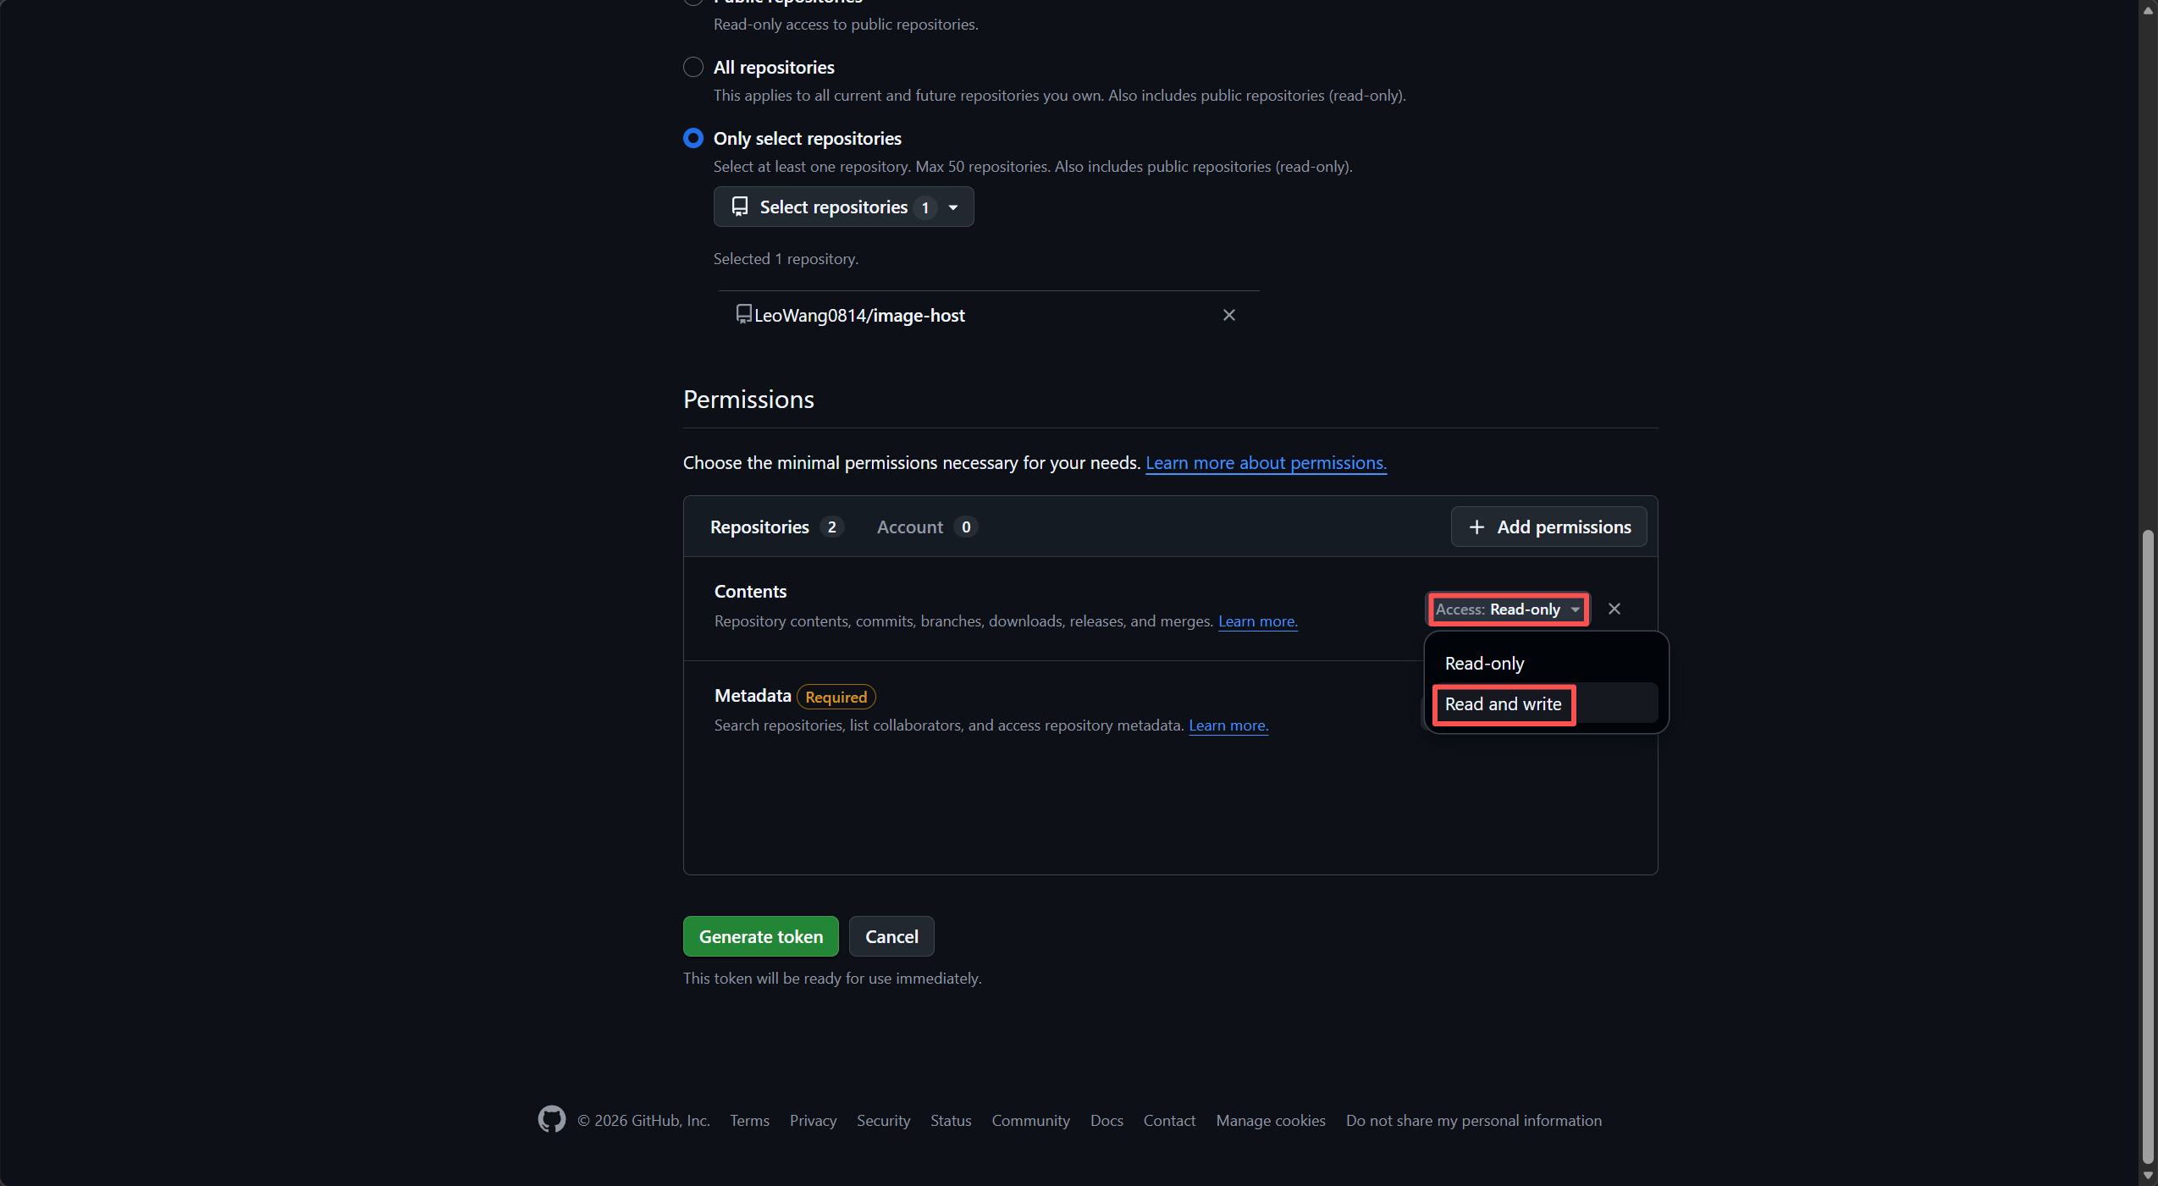The image size is (2158, 1186).
Task: Click the plus icon on Add permissions
Action: click(x=1477, y=527)
